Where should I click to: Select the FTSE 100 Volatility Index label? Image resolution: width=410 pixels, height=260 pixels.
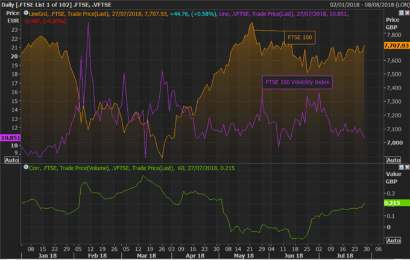tap(297, 82)
